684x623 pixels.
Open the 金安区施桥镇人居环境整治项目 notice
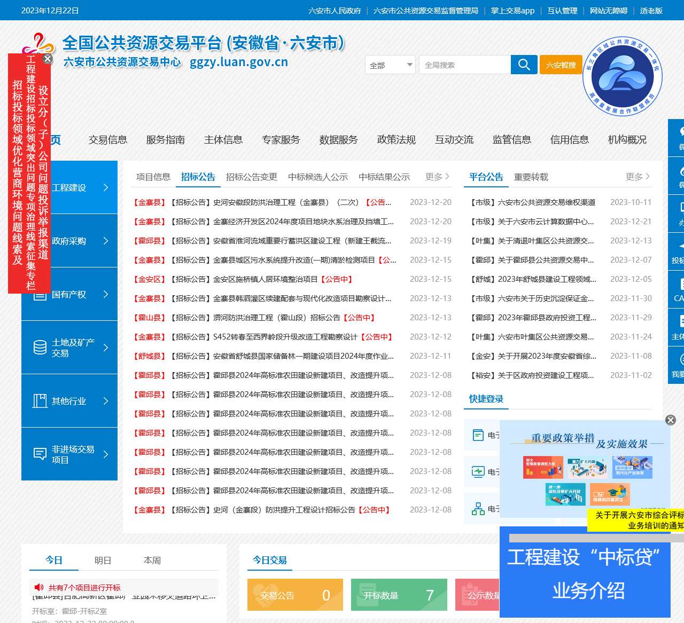[x=266, y=279]
